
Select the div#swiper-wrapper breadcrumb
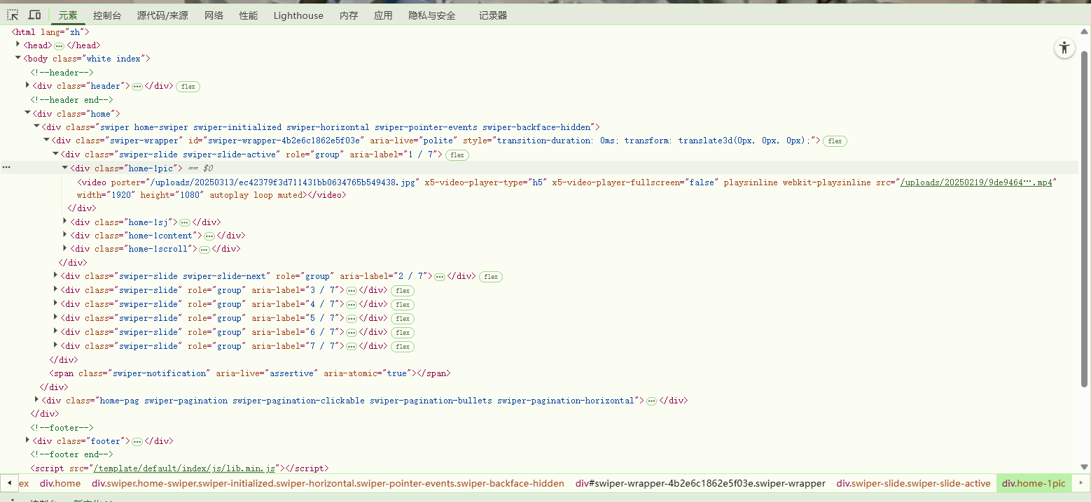700,483
